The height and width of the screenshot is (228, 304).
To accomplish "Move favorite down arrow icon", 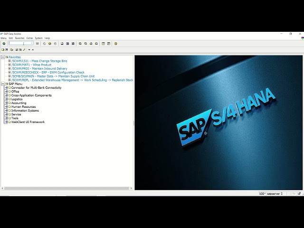I will [x=29, y=50].
